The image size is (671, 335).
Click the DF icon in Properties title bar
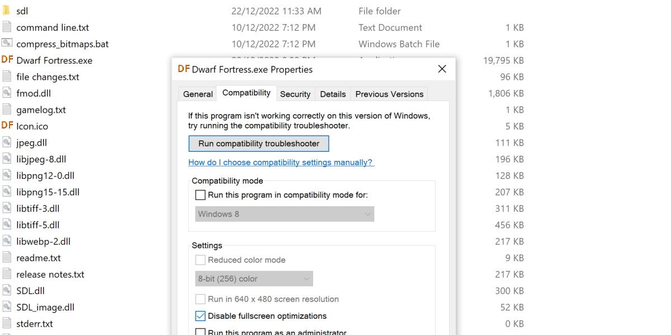[183, 69]
